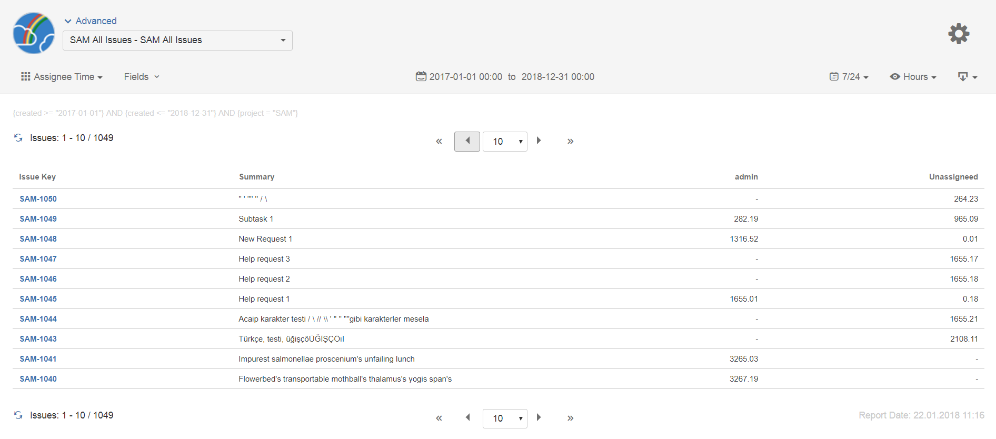Open the Assignee Time report menu
Screen dimensions: 996x439
pos(62,77)
